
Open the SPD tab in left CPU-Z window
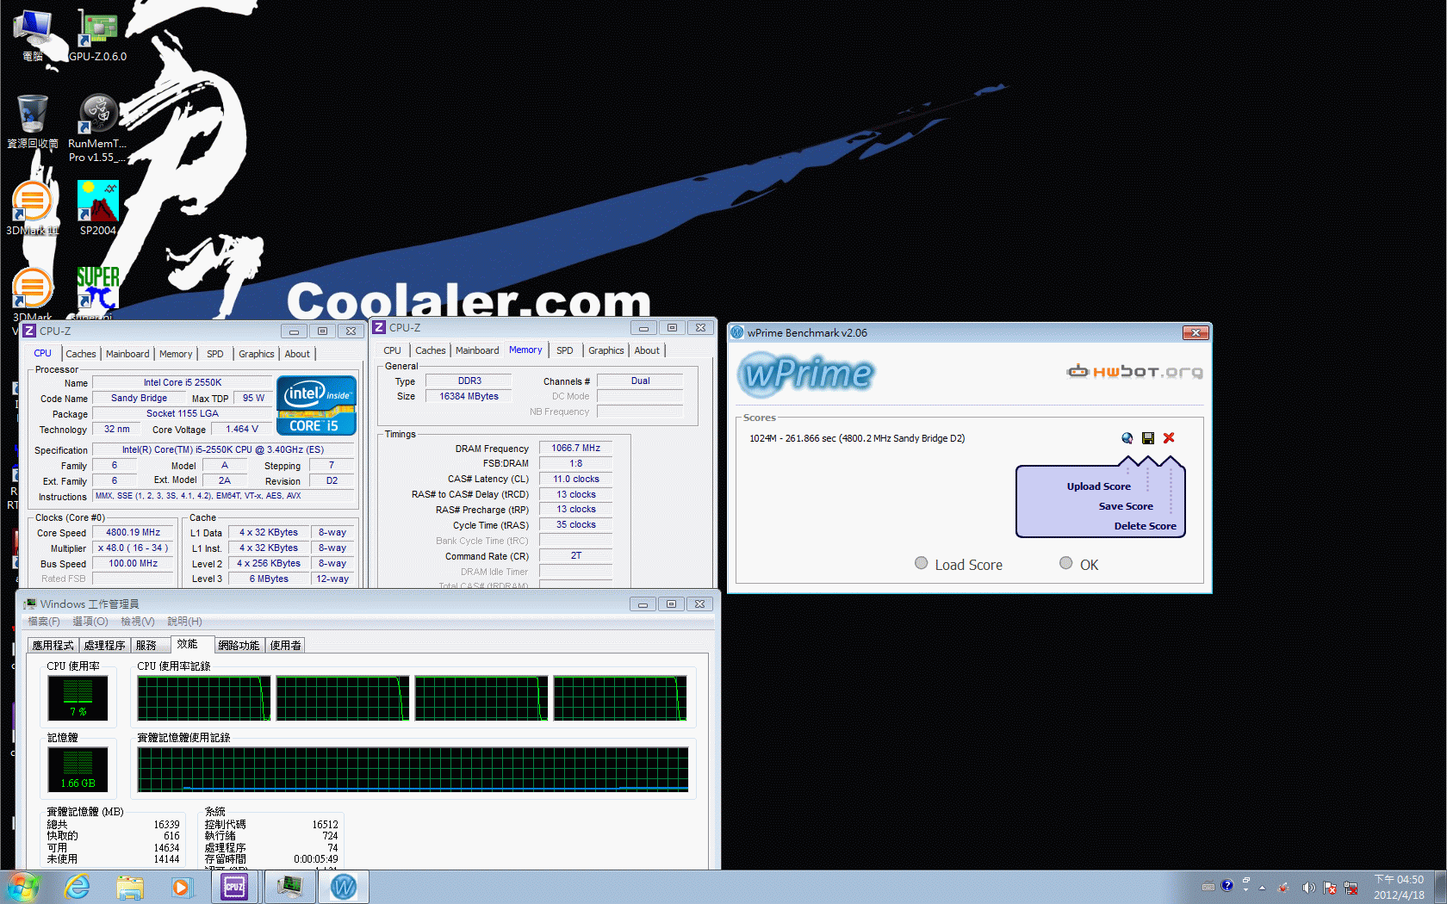click(x=215, y=354)
